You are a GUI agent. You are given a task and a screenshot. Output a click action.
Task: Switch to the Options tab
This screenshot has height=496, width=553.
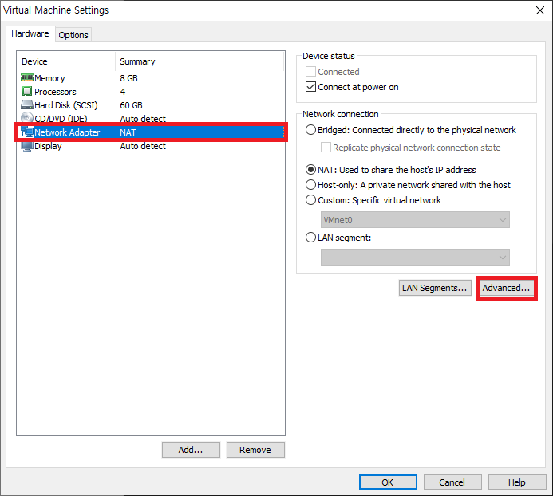73,35
